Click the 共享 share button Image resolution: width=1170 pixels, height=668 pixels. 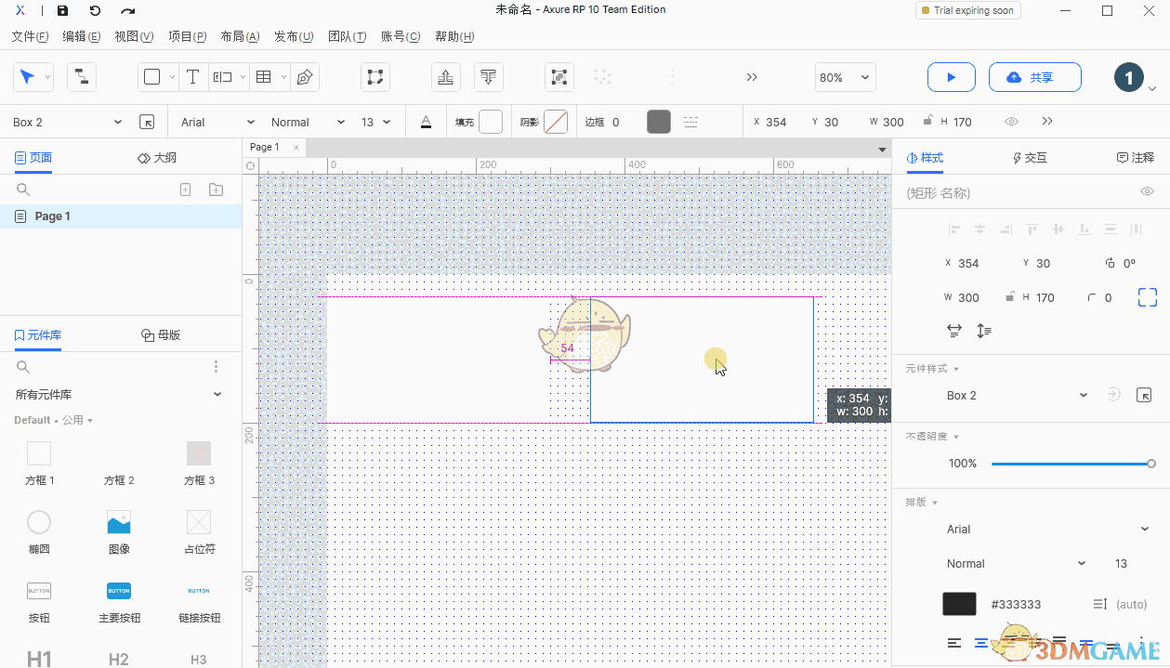pos(1034,77)
